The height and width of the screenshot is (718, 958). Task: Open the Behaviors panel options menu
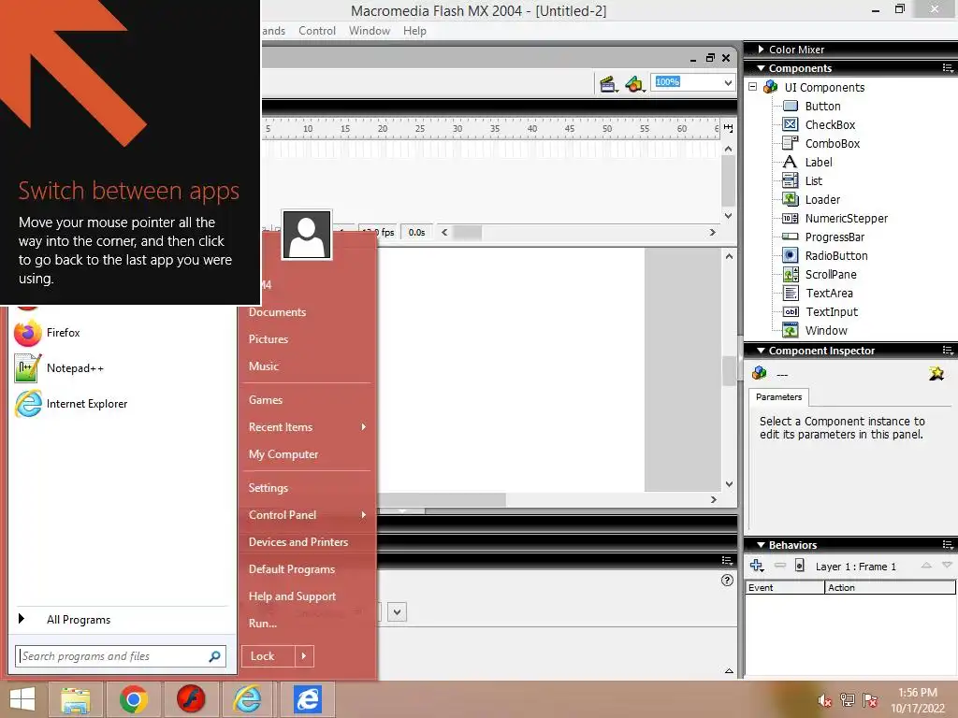tap(948, 545)
